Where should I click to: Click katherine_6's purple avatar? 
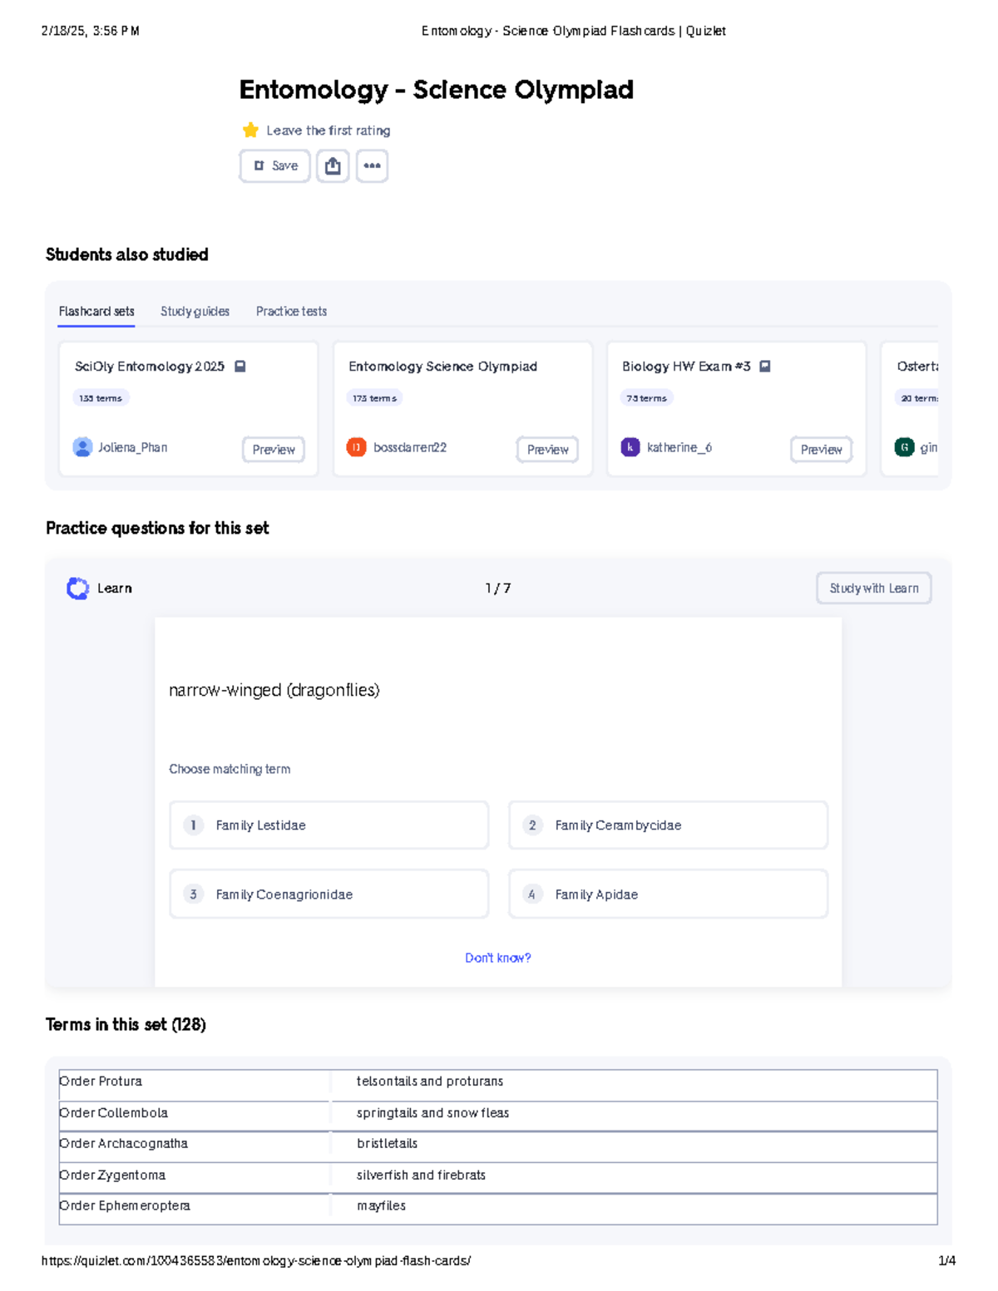[630, 447]
